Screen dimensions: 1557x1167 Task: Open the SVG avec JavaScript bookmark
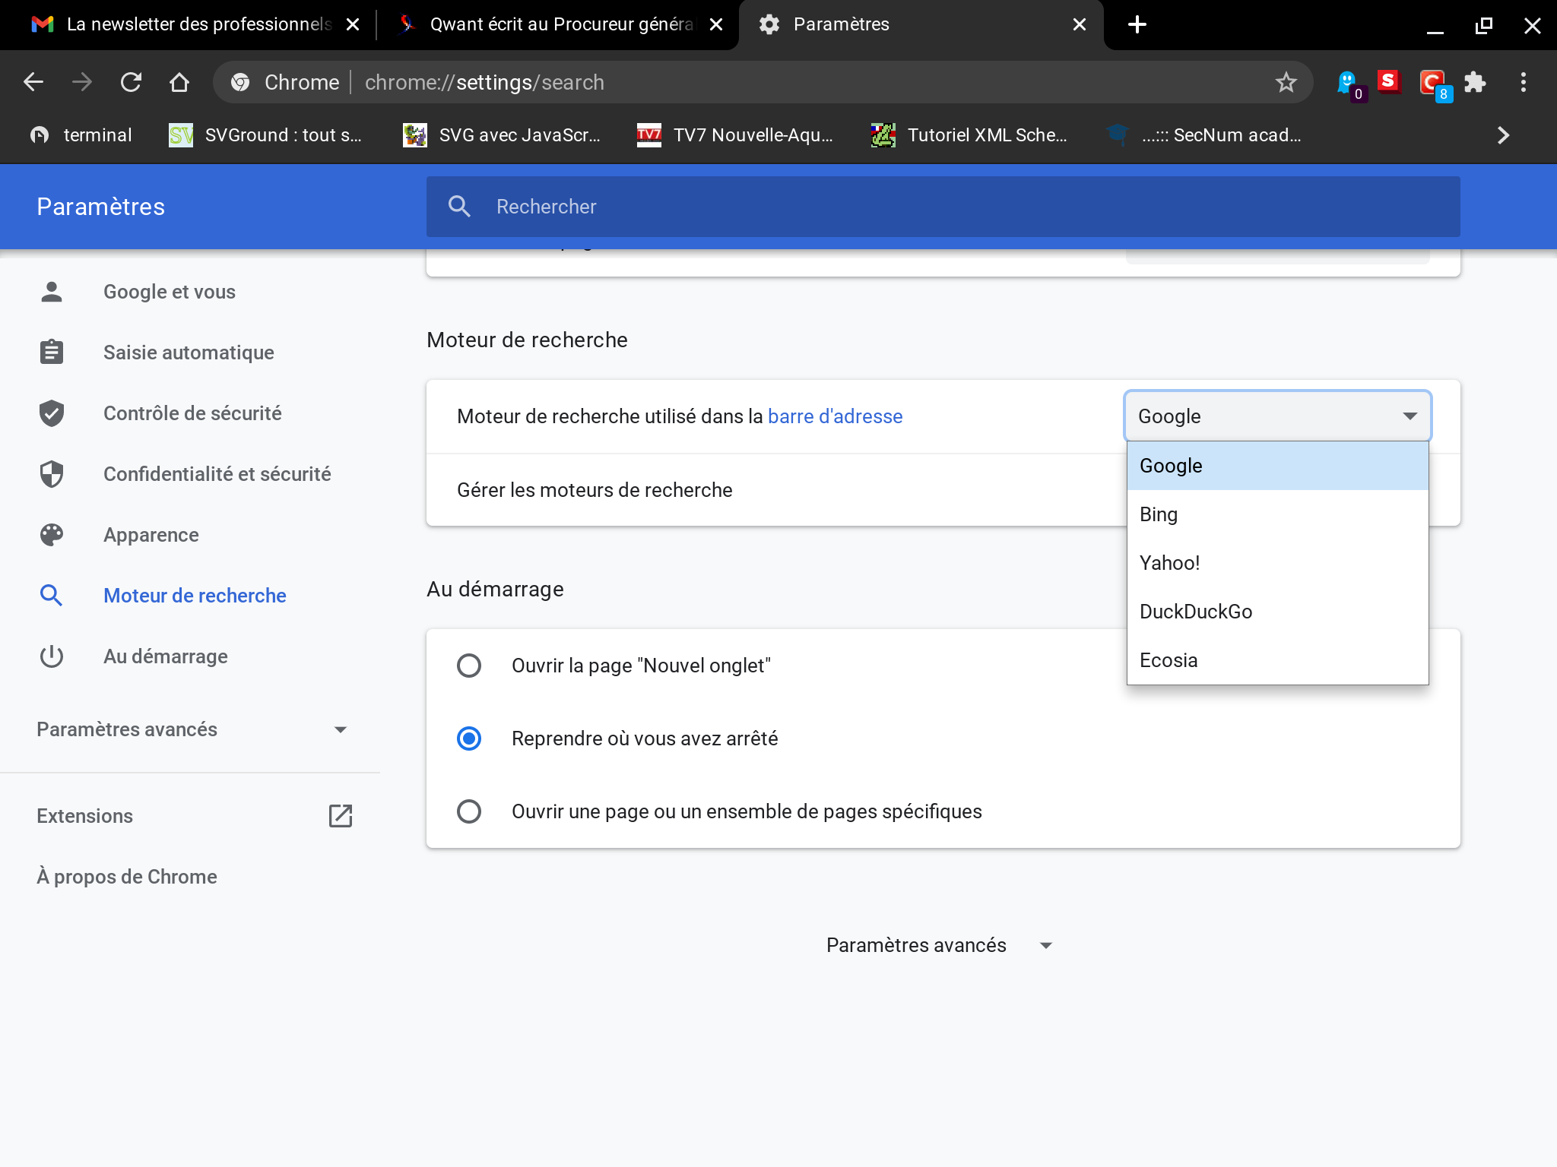point(502,135)
